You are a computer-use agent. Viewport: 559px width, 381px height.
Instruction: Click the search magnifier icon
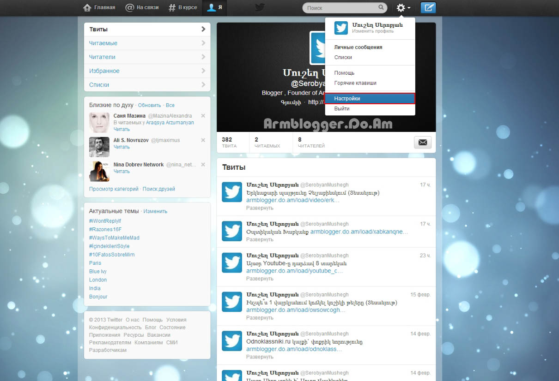click(x=381, y=7)
